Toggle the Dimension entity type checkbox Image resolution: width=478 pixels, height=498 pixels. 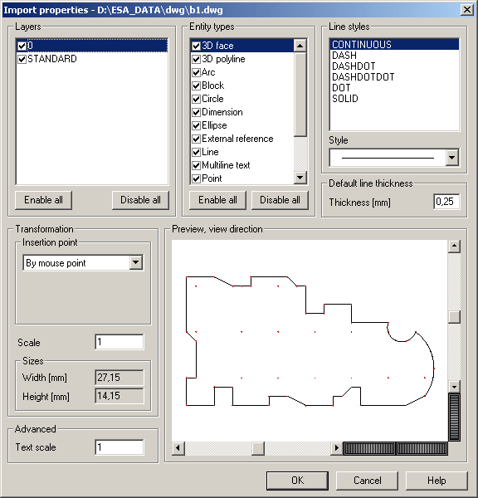196,112
